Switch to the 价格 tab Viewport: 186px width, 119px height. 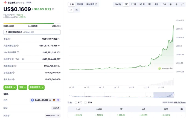72,4
